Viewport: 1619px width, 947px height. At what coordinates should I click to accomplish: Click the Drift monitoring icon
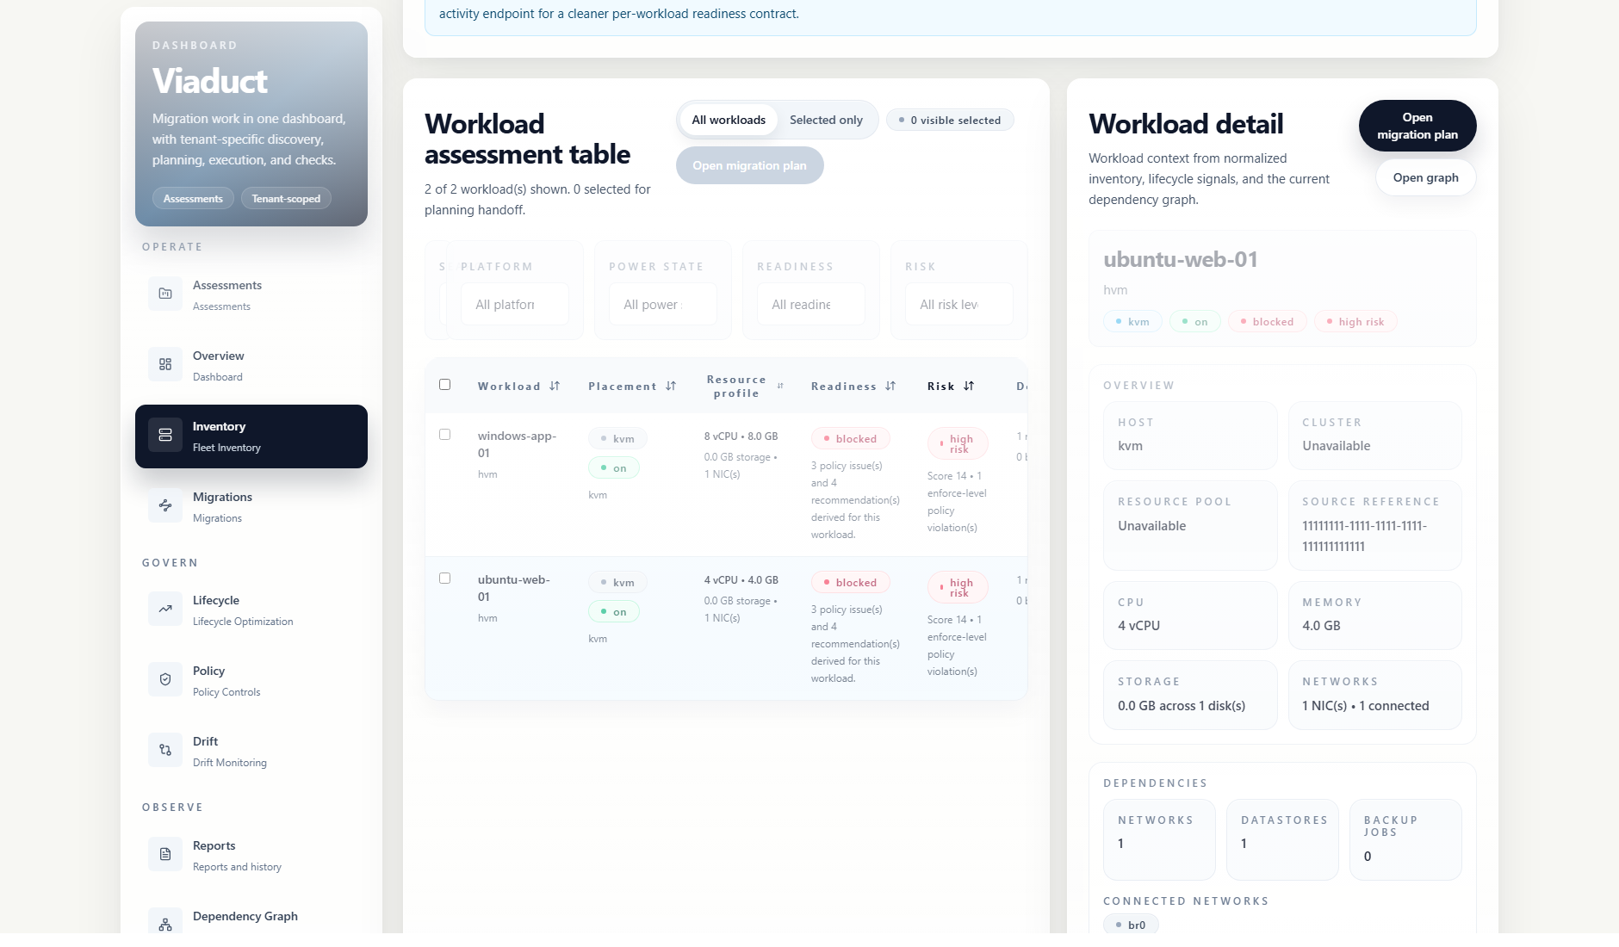(165, 750)
